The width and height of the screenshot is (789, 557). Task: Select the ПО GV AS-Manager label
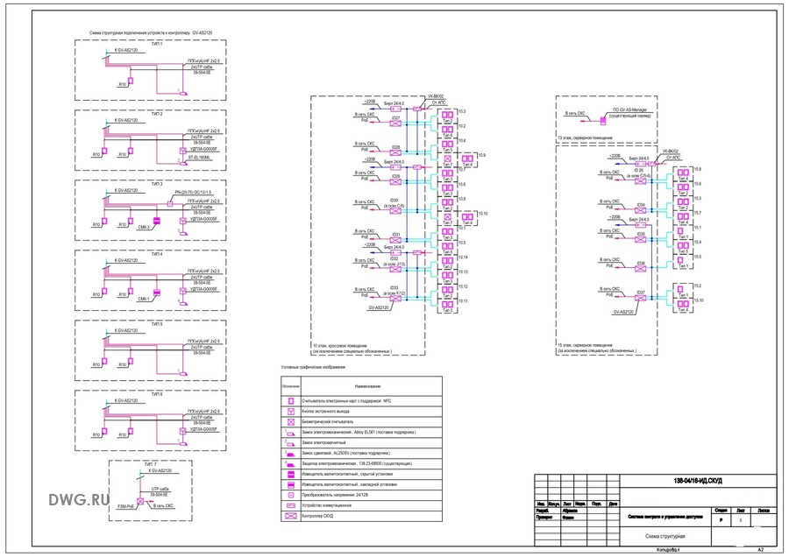629,109
